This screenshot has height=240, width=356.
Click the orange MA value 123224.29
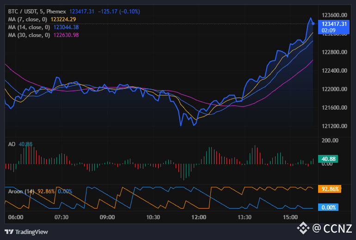click(x=63, y=19)
